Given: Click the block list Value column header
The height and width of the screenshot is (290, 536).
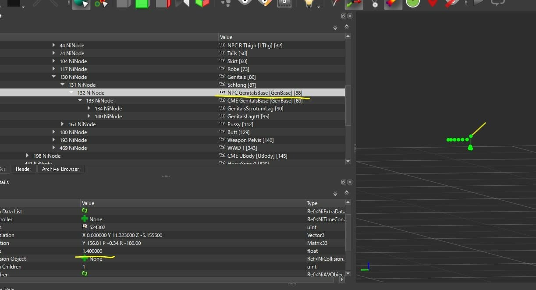Looking at the screenshot, I should pyautogui.click(x=281, y=37).
